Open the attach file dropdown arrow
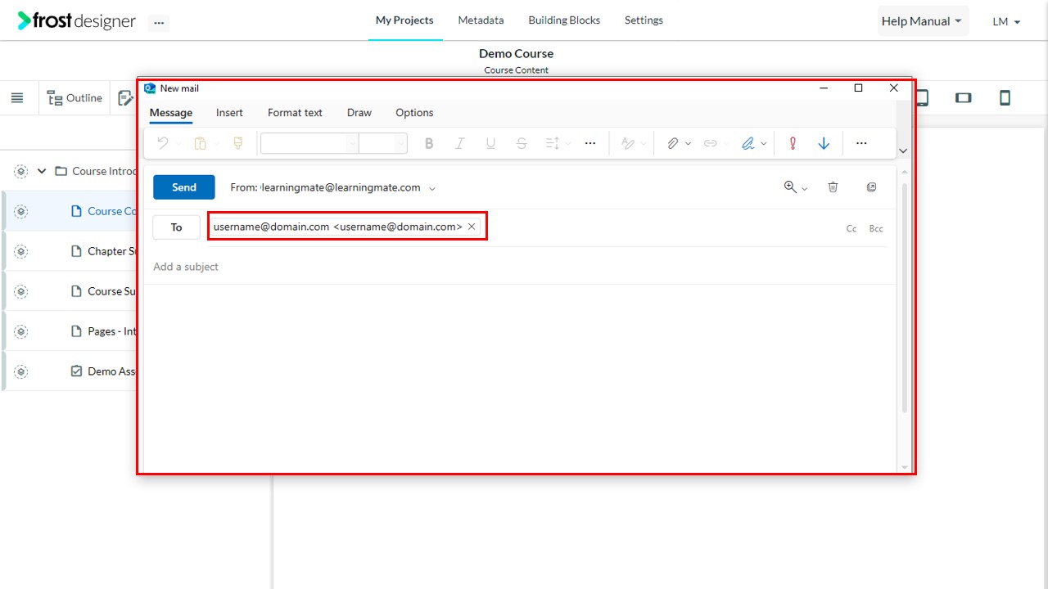 point(688,144)
